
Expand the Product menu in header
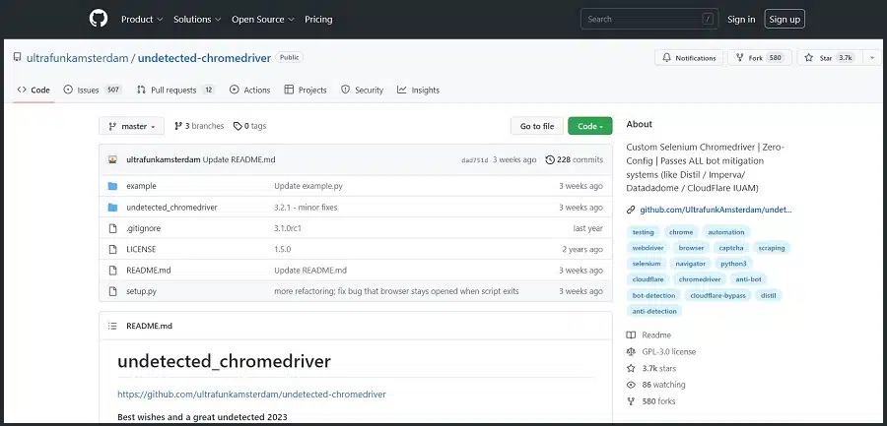(x=141, y=19)
